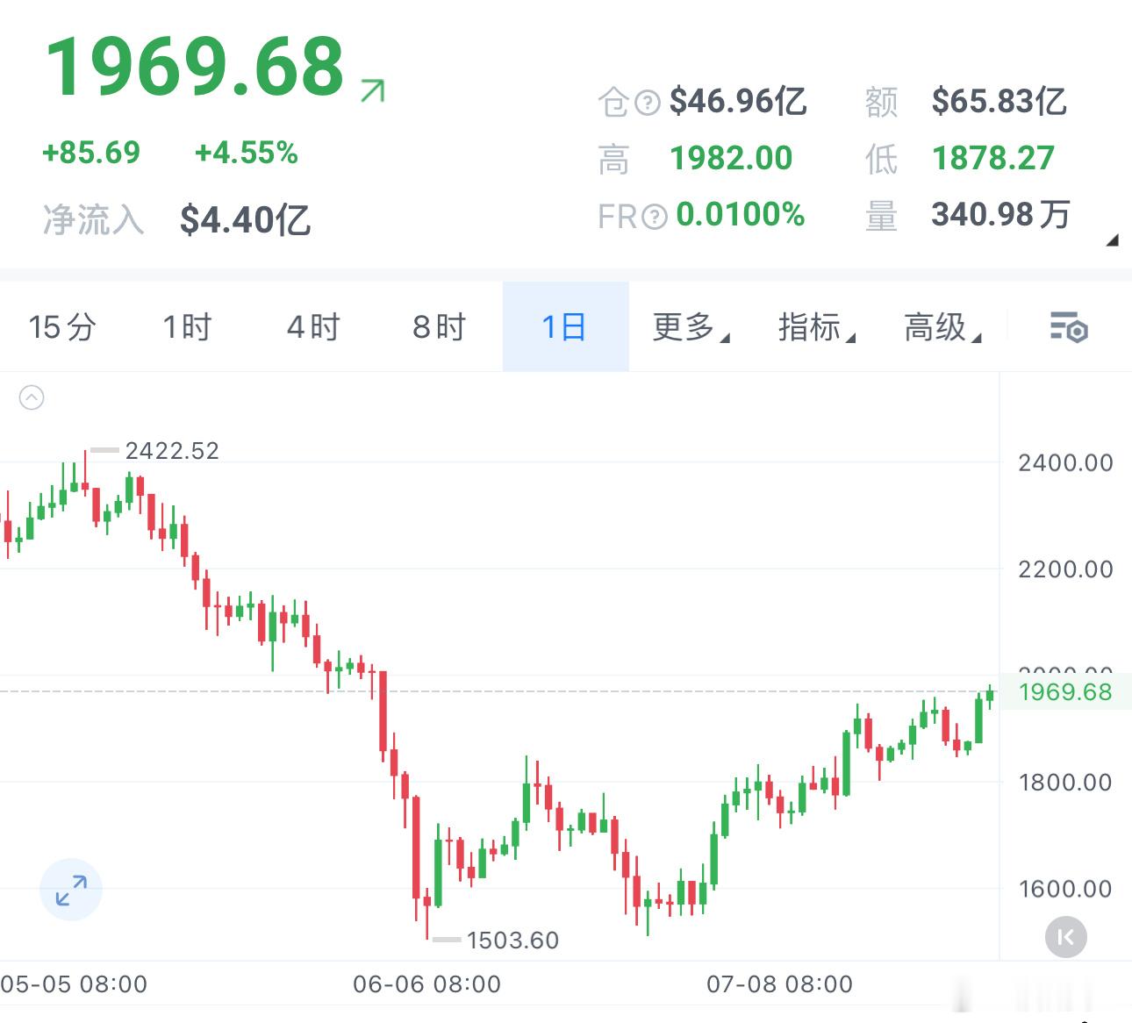Click the low value 1878.27

993,158
